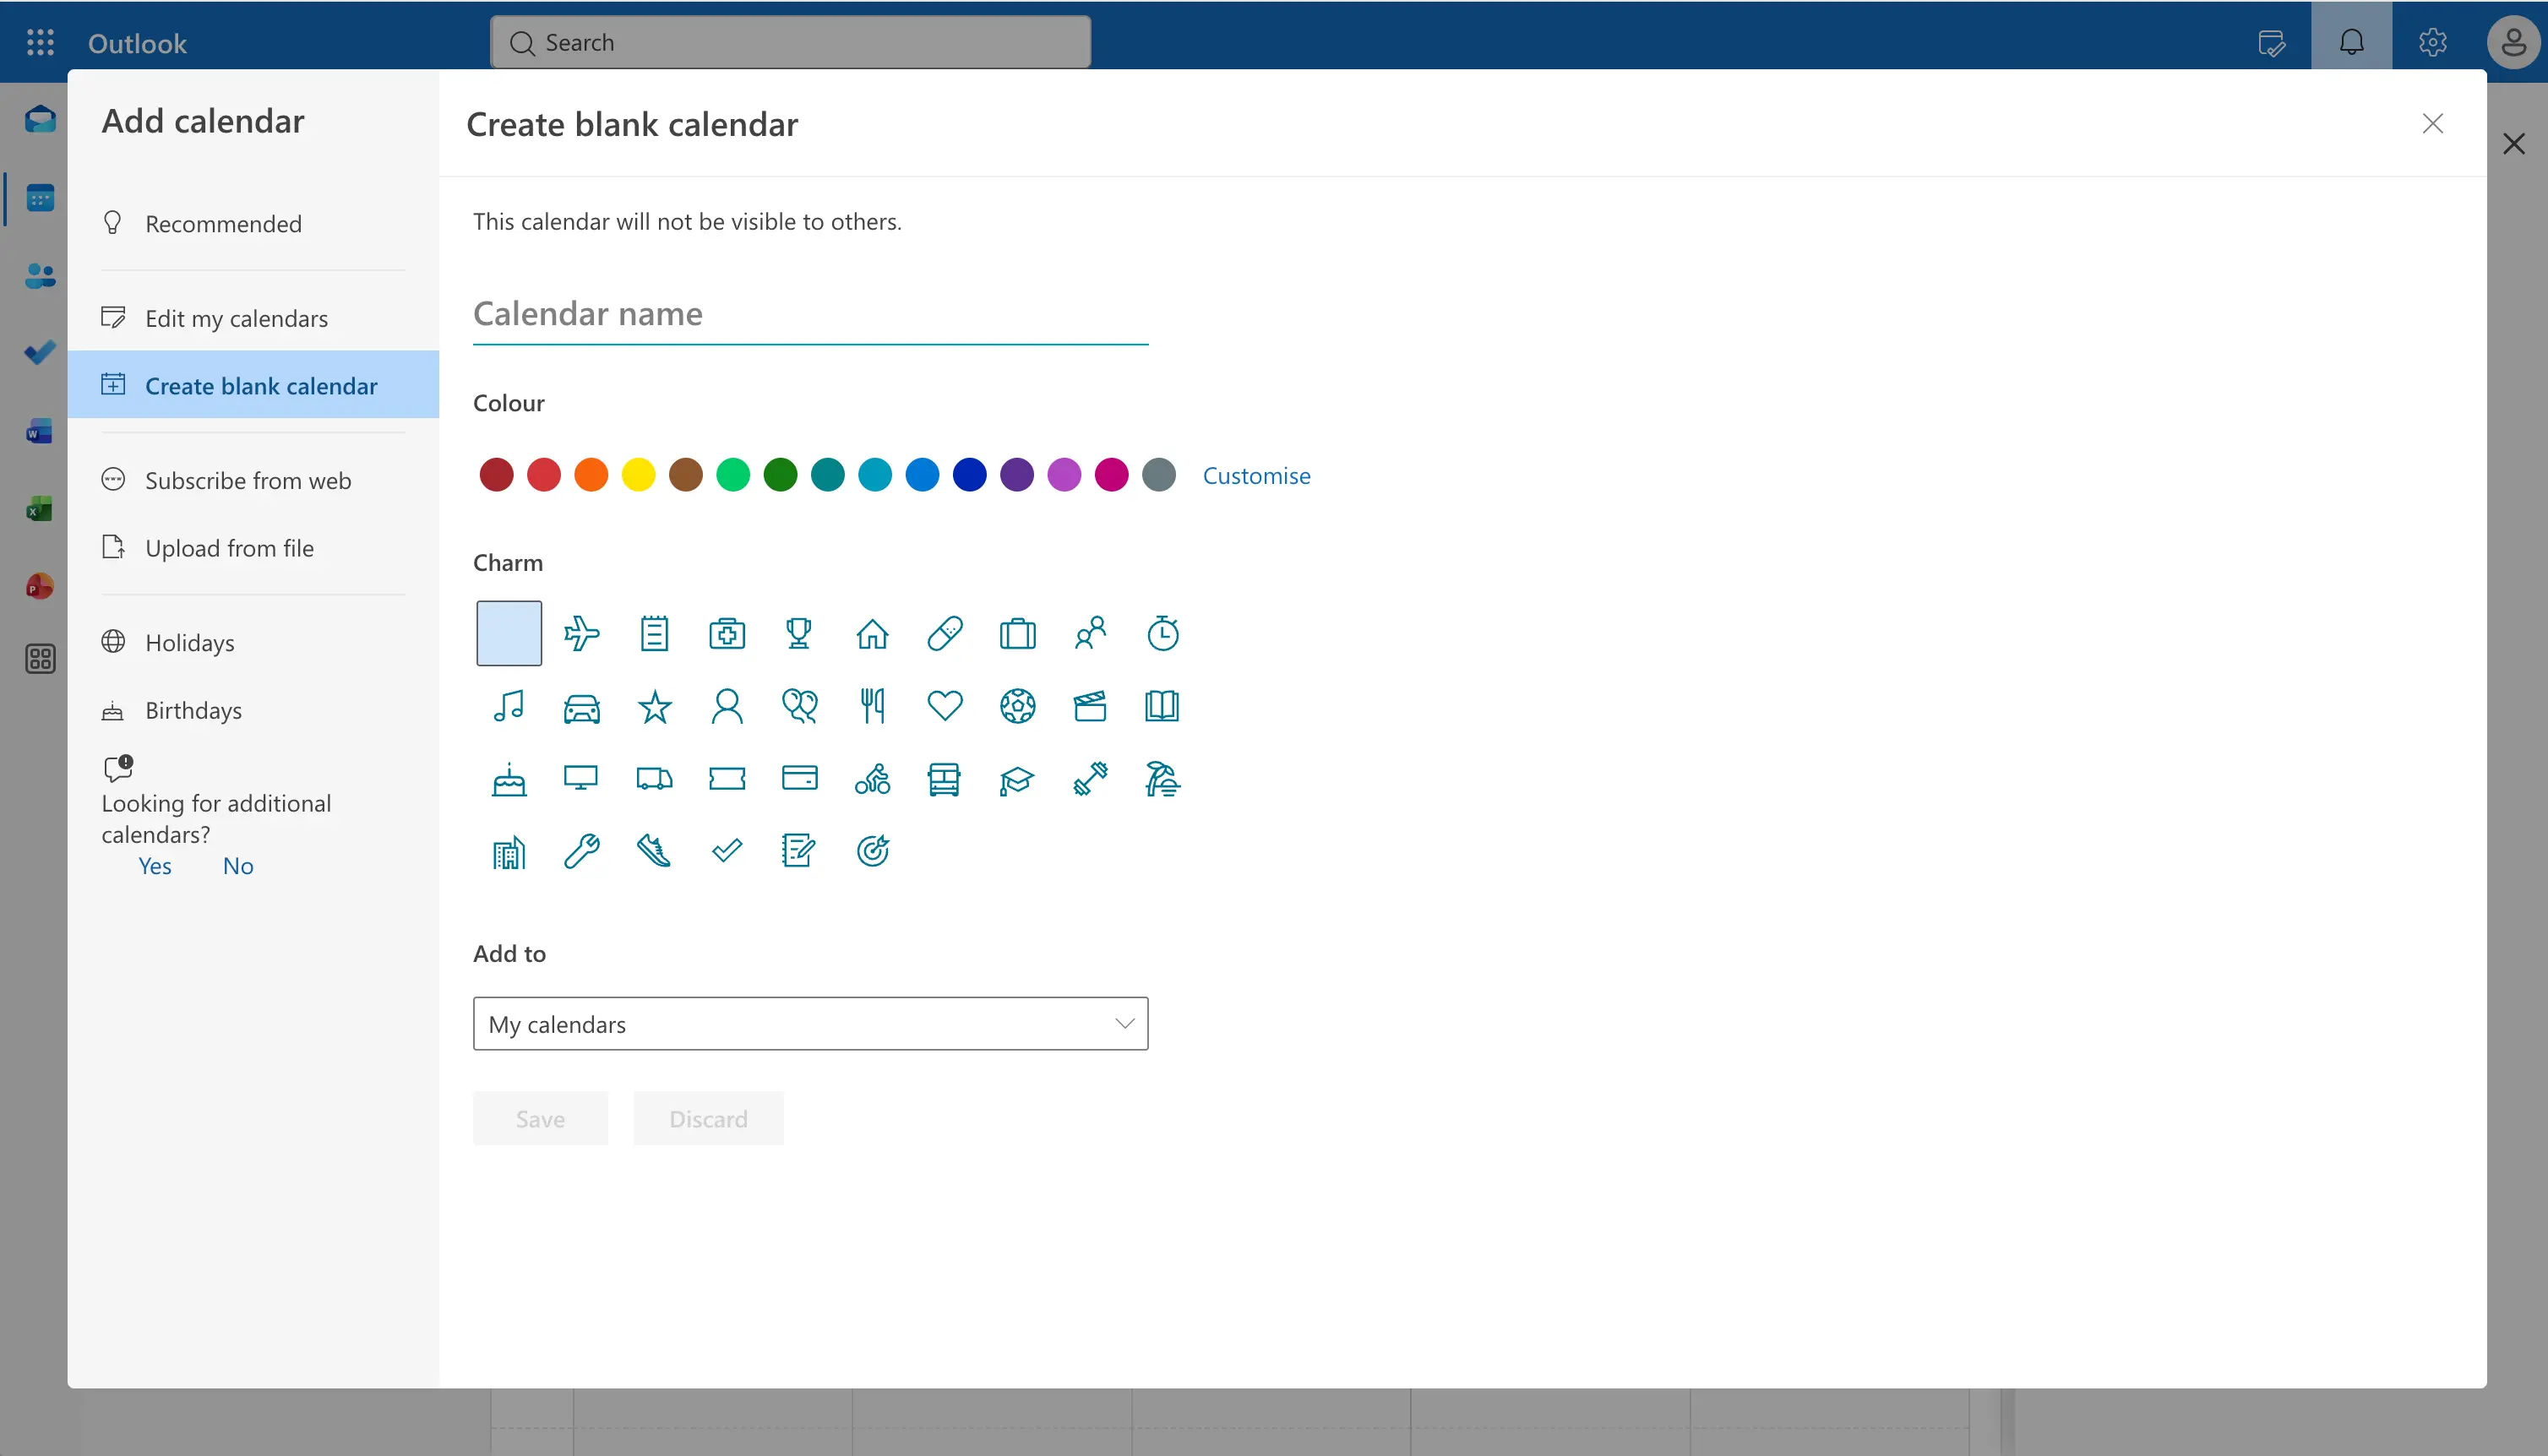Viewport: 2548px width, 1456px height.
Task: Focus the Calendar name field
Action: [x=810, y=314]
